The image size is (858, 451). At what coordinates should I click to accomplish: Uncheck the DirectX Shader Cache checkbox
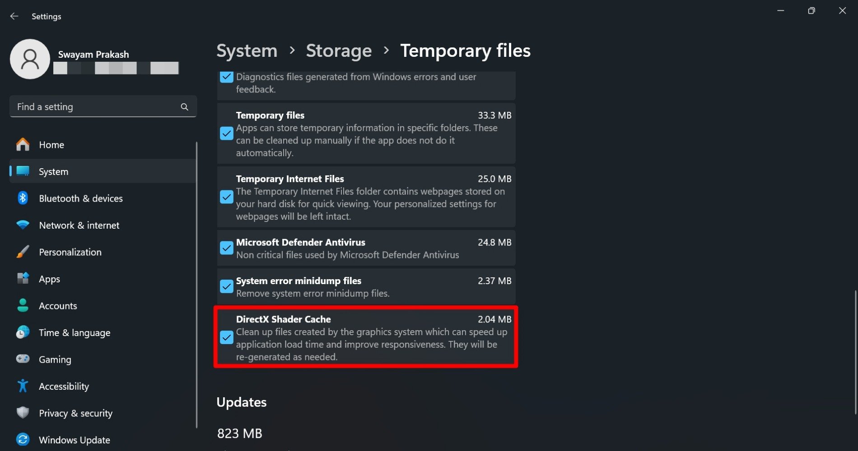227,337
